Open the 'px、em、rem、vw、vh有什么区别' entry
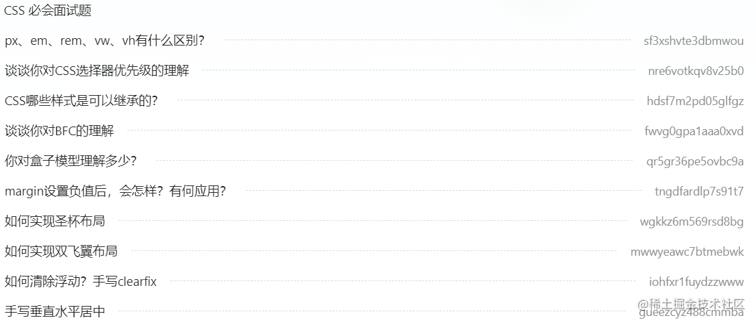The width and height of the screenshot is (756, 322). point(104,40)
